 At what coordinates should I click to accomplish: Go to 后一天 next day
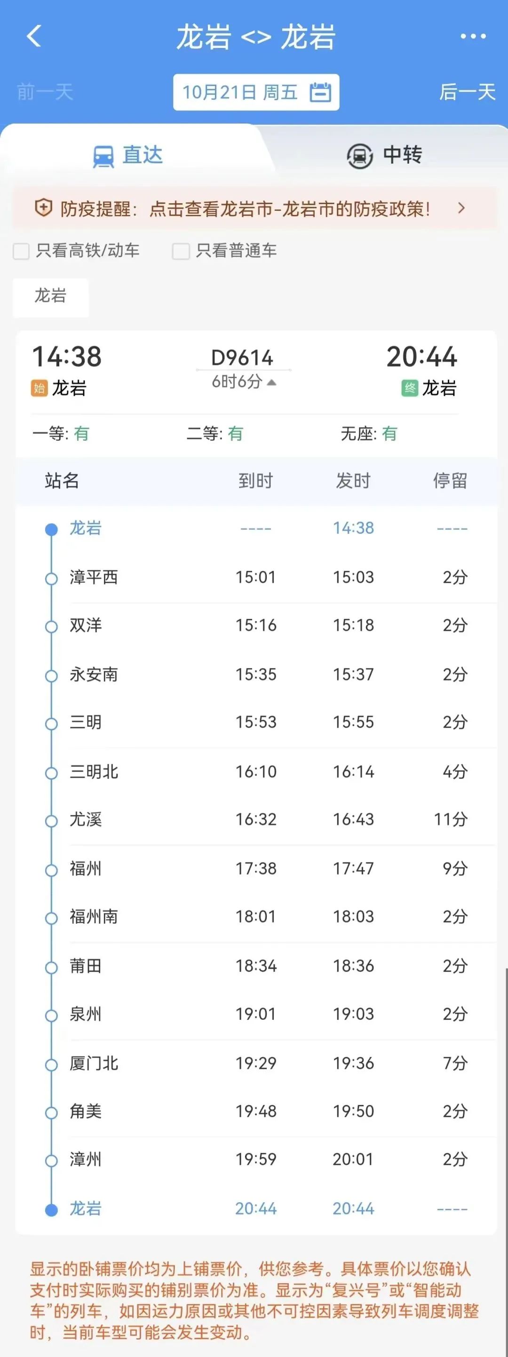click(x=468, y=92)
